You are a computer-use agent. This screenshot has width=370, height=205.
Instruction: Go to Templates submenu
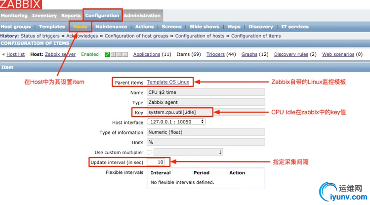pyautogui.click(x=52, y=27)
